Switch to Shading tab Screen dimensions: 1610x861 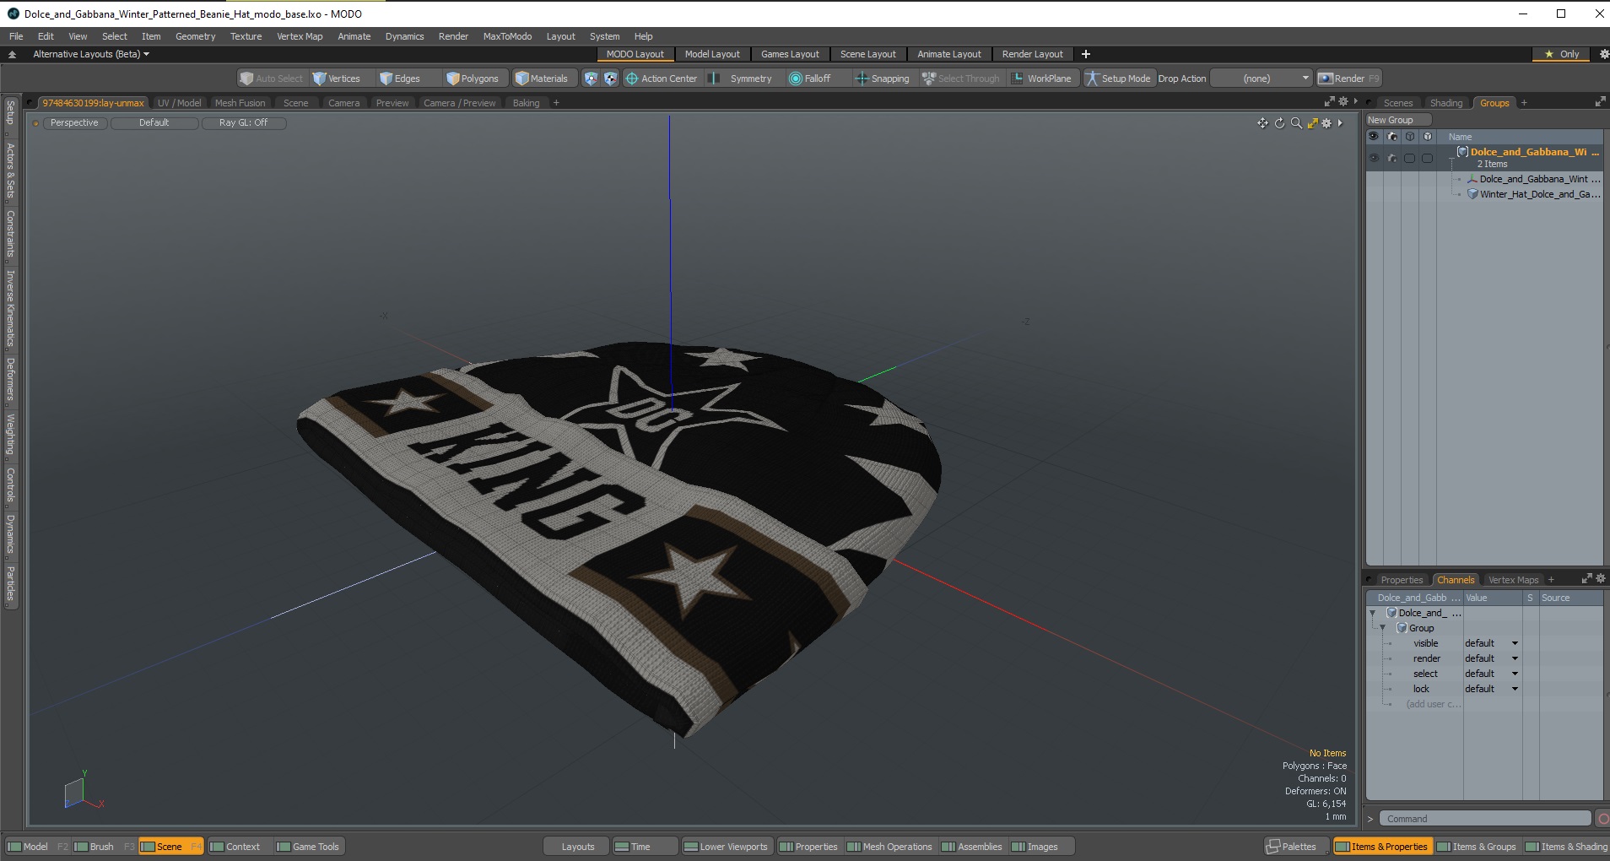pos(1446,103)
